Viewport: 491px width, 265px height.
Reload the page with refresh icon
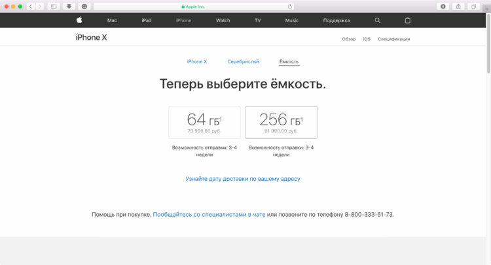[x=289, y=7]
